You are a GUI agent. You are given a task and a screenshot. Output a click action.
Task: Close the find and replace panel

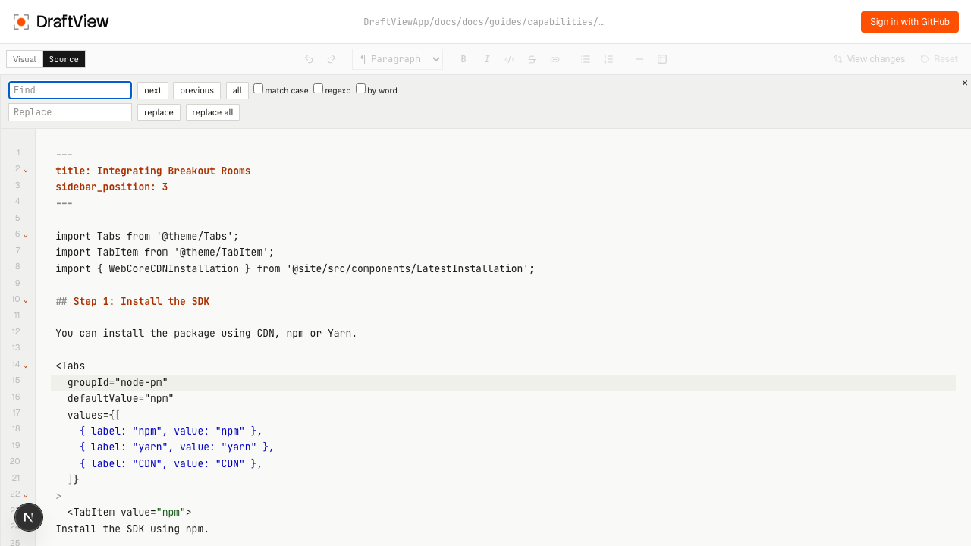click(x=965, y=83)
